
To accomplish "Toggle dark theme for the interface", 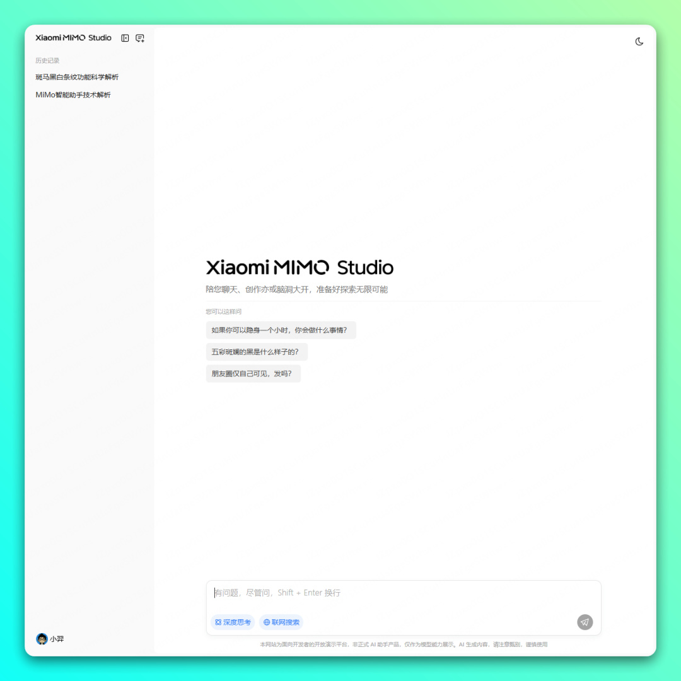I will click(x=639, y=41).
